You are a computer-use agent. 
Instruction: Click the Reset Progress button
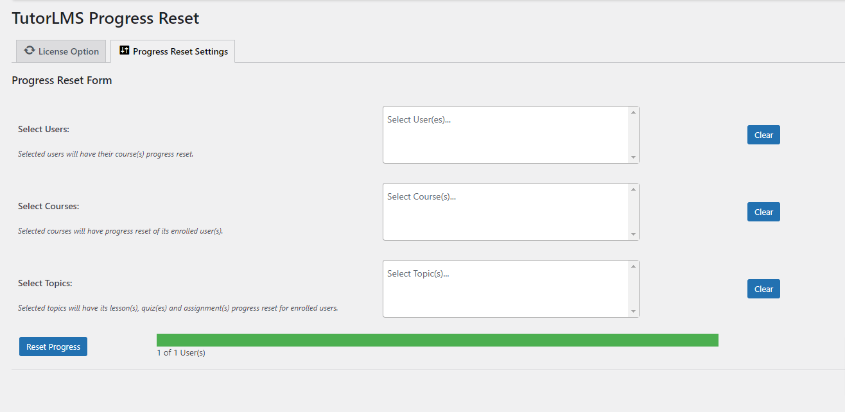53,347
